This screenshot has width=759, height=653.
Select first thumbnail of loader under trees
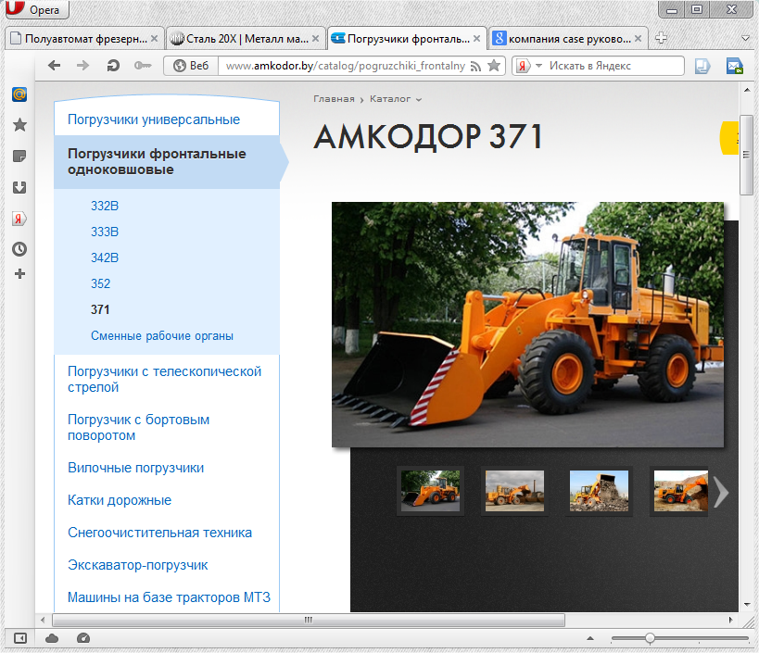(x=430, y=491)
